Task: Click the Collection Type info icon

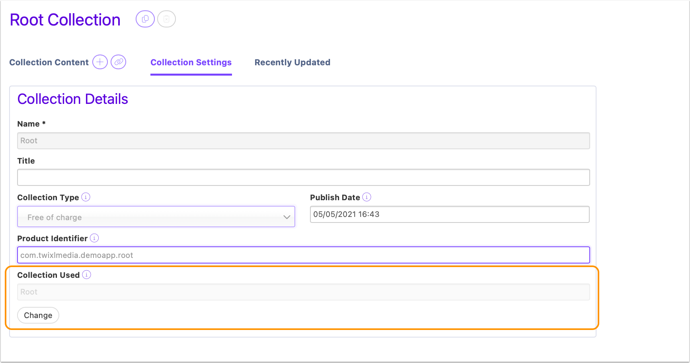Action: (x=86, y=197)
